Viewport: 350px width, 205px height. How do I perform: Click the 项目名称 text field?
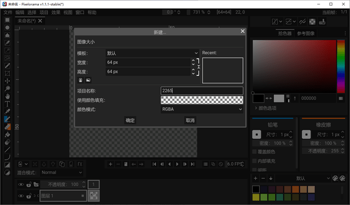pos(202,90)
